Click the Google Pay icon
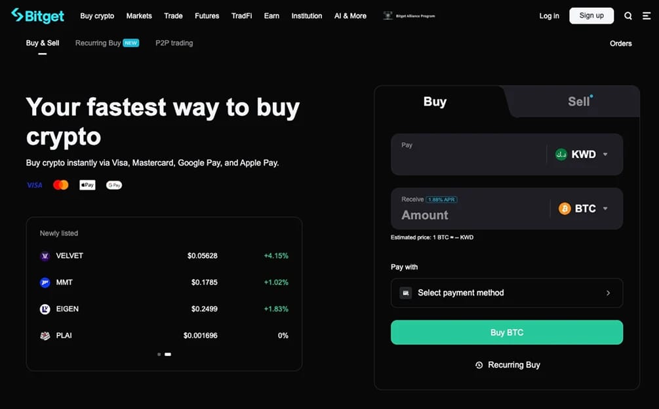This screenshot has width=659, height=409. (114, 185)
